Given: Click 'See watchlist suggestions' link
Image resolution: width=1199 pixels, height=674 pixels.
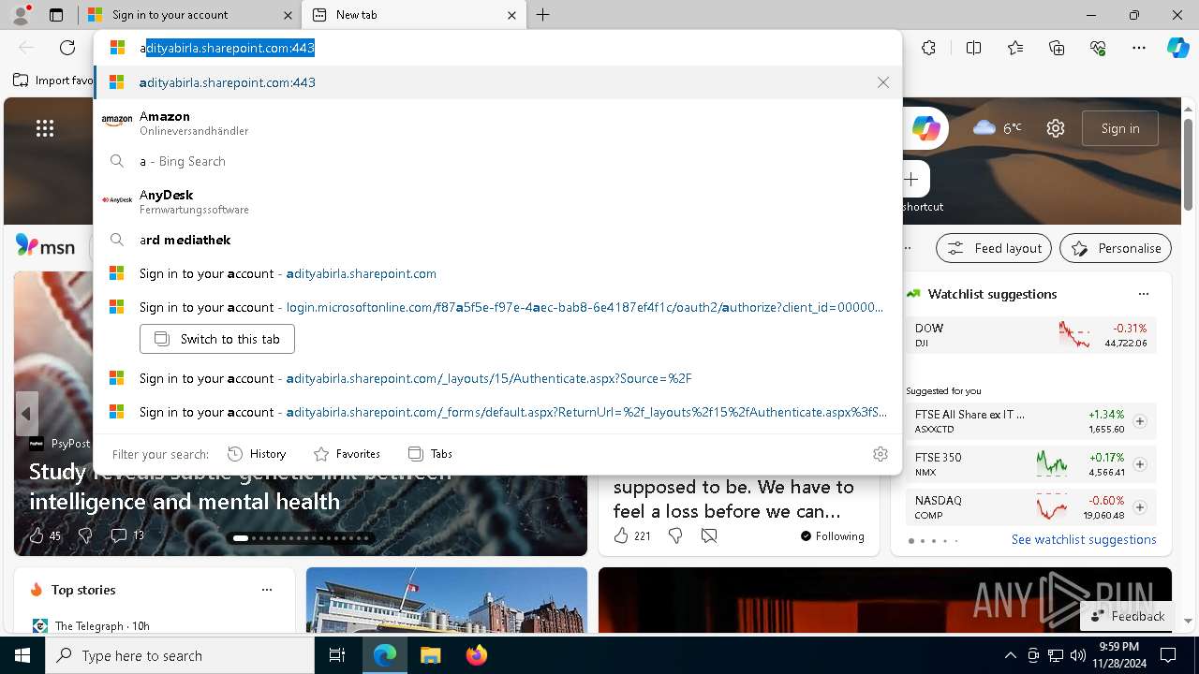Looking at the screenshot, I should point(1084,539).
